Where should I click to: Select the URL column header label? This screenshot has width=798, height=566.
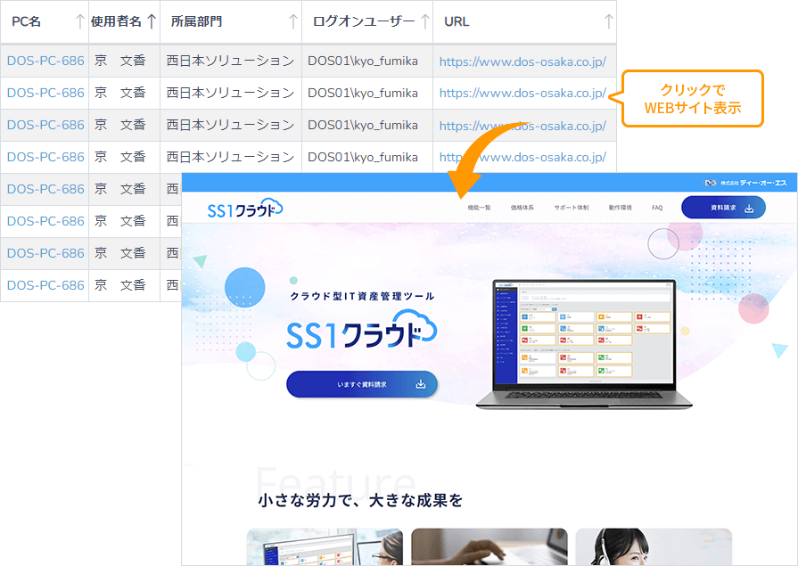457,22
